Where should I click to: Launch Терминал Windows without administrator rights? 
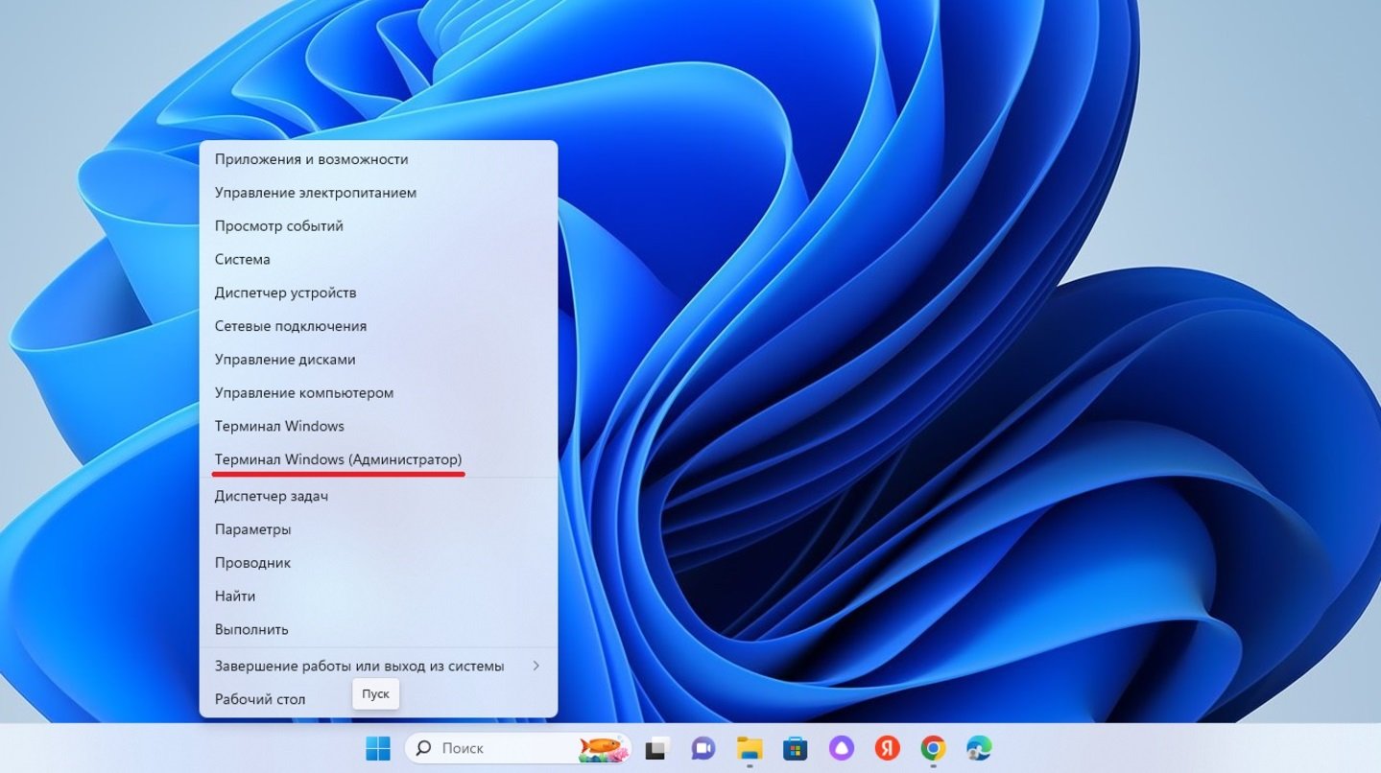pos(378,426)
